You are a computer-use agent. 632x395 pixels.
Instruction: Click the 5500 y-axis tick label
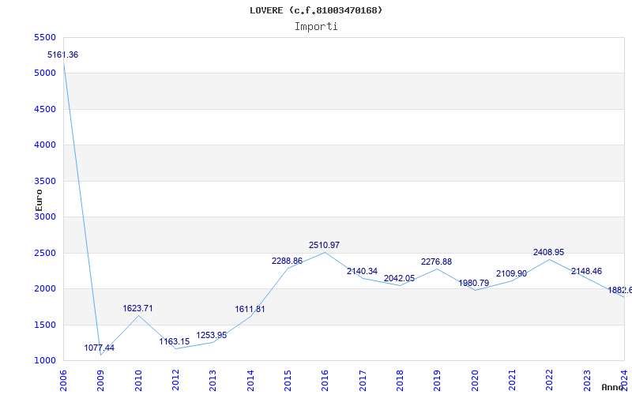pyautogui.click(x=44, y=37)
